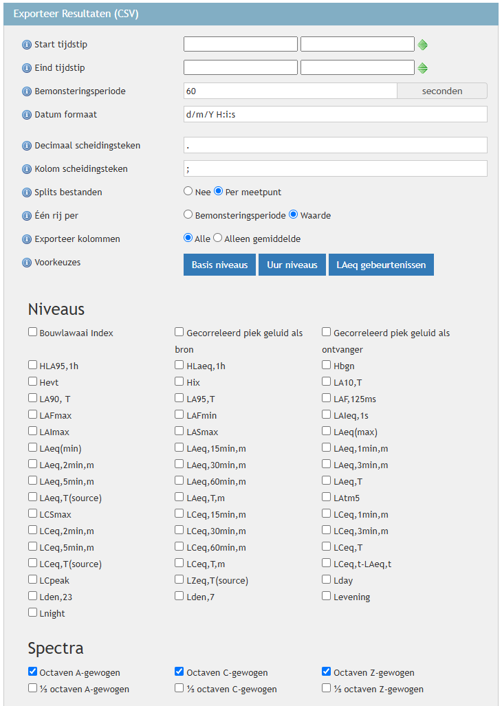Choose Bemonsteringsperiode for Één rij per
Image resolution: width=502 pixels, height=706 pixels.
click(x=188, y=214)
